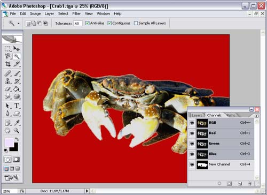267x195 pixels.
Task: Select the Hand tool
Action: 7,131
